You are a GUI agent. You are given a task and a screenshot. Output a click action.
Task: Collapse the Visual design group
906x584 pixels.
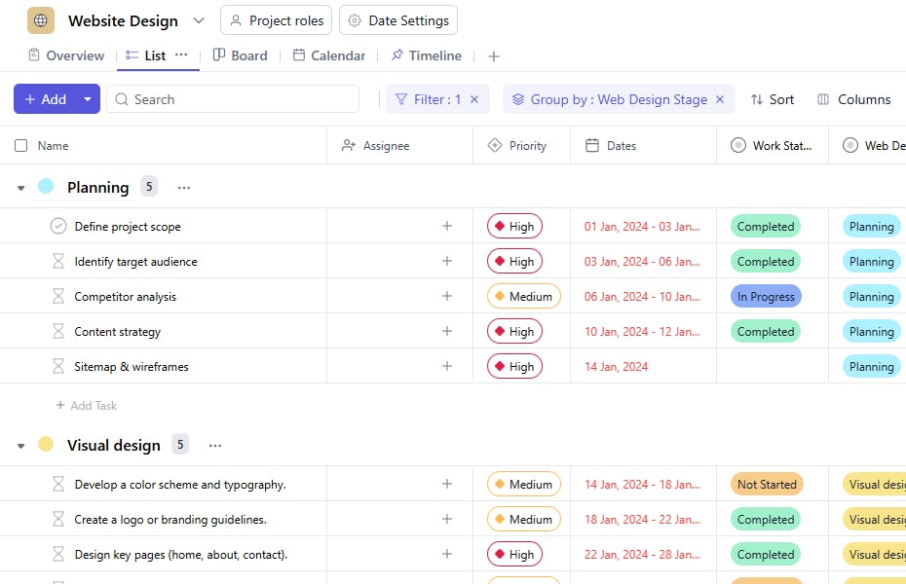tap(20, 446)
